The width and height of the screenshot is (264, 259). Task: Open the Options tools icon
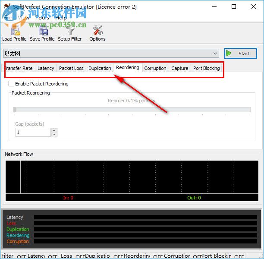click(x=97, y=31)
